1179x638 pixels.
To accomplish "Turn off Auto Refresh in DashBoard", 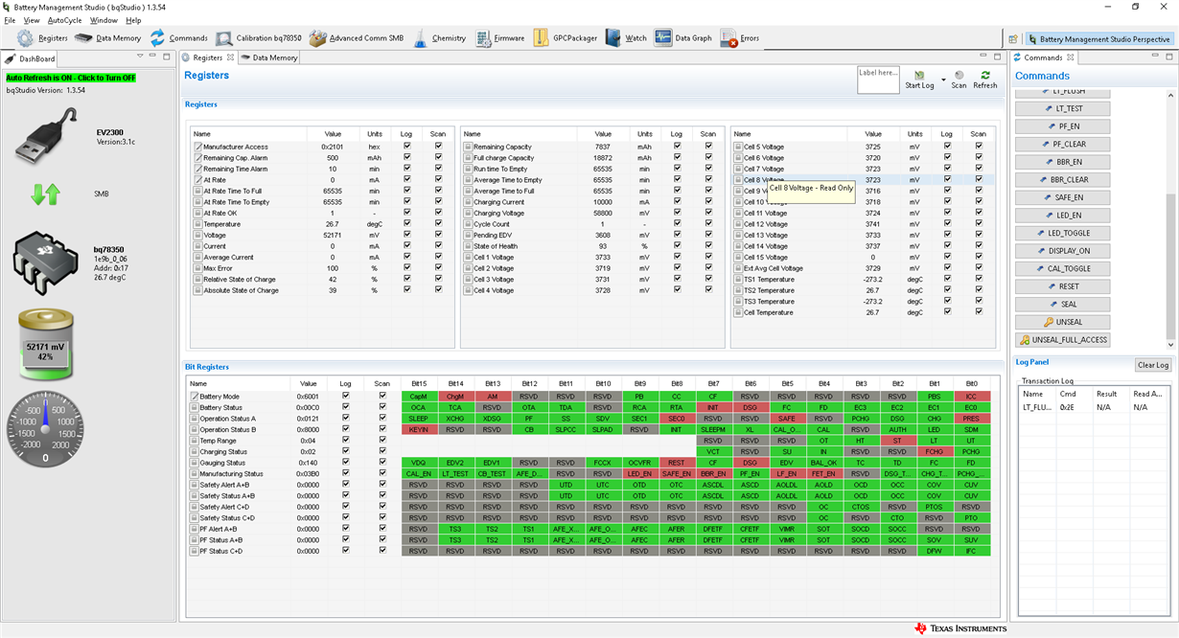I will pos(71,78).
